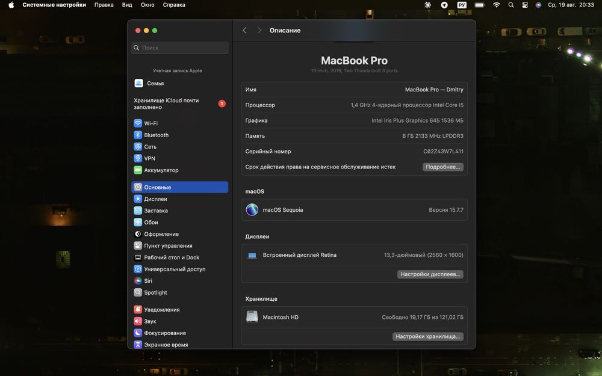Open Хранилище iCloud почти заполнено notice
This screenshot has width=602, height=376.
pyautogui.click(x=179, y=103)
